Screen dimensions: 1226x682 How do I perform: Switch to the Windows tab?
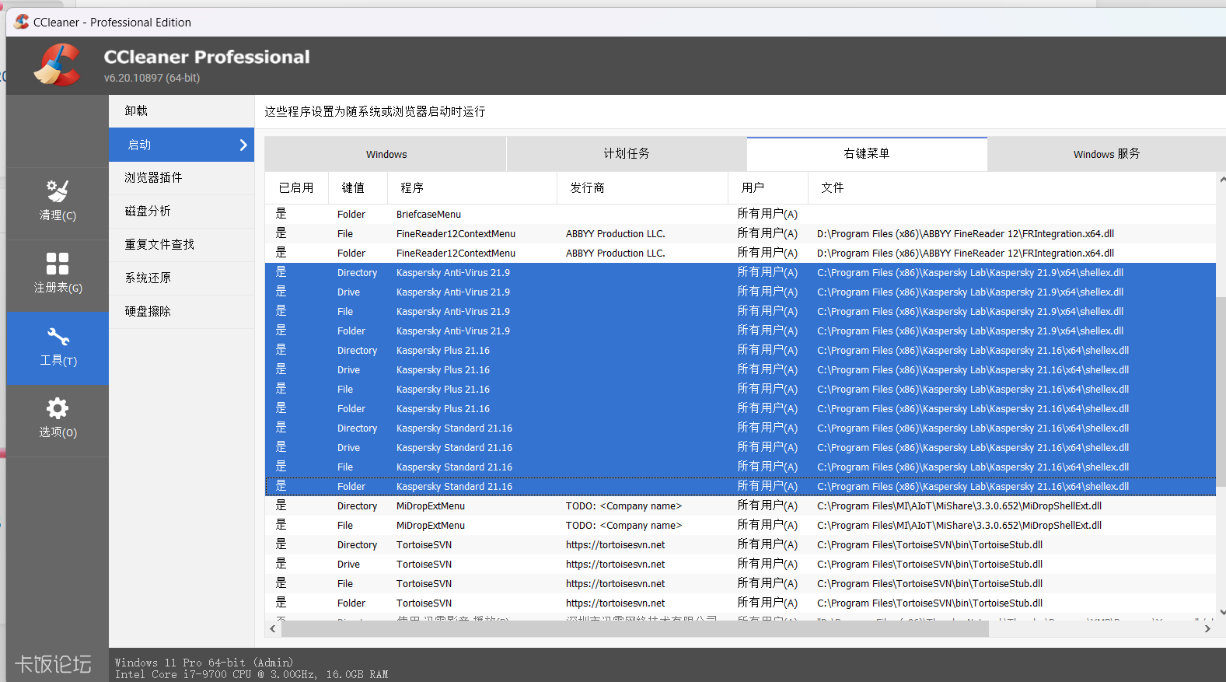point(386,154)
